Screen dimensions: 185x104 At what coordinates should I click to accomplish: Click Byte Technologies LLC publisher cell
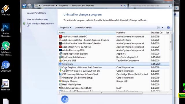click(127, 57)
